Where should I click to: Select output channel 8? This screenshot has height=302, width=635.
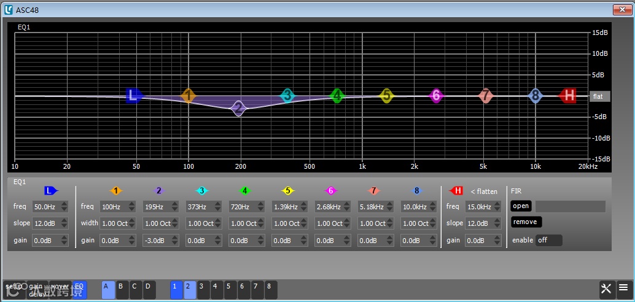pyautogui.click(x=271, y=290)
